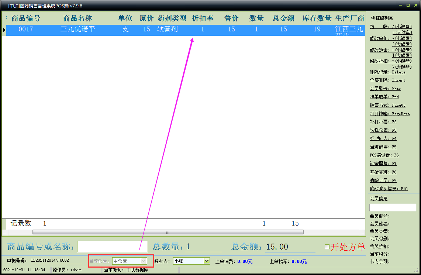Image resolution: width=421 pixels, height=275 pixels.
Task: Open the 经办人 dropdown showing 小张
Action: [x=207, y=261]
